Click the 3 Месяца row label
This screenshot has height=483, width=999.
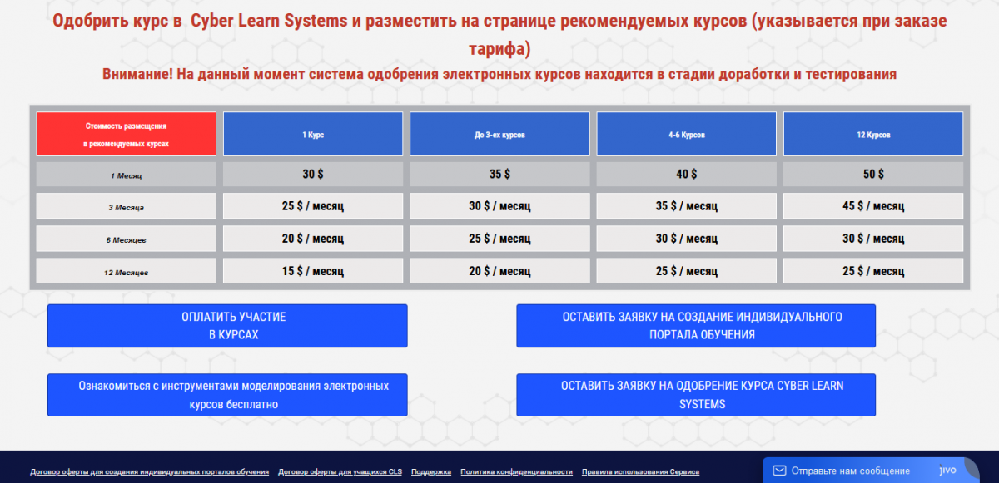127,207
